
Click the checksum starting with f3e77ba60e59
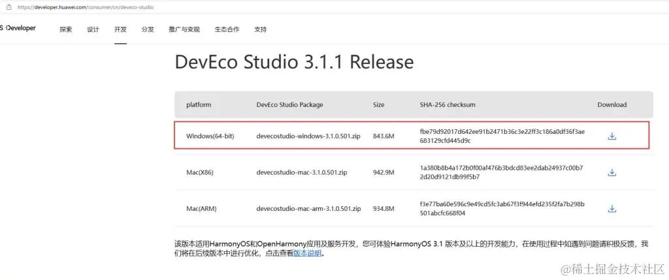tap(502, 208)
